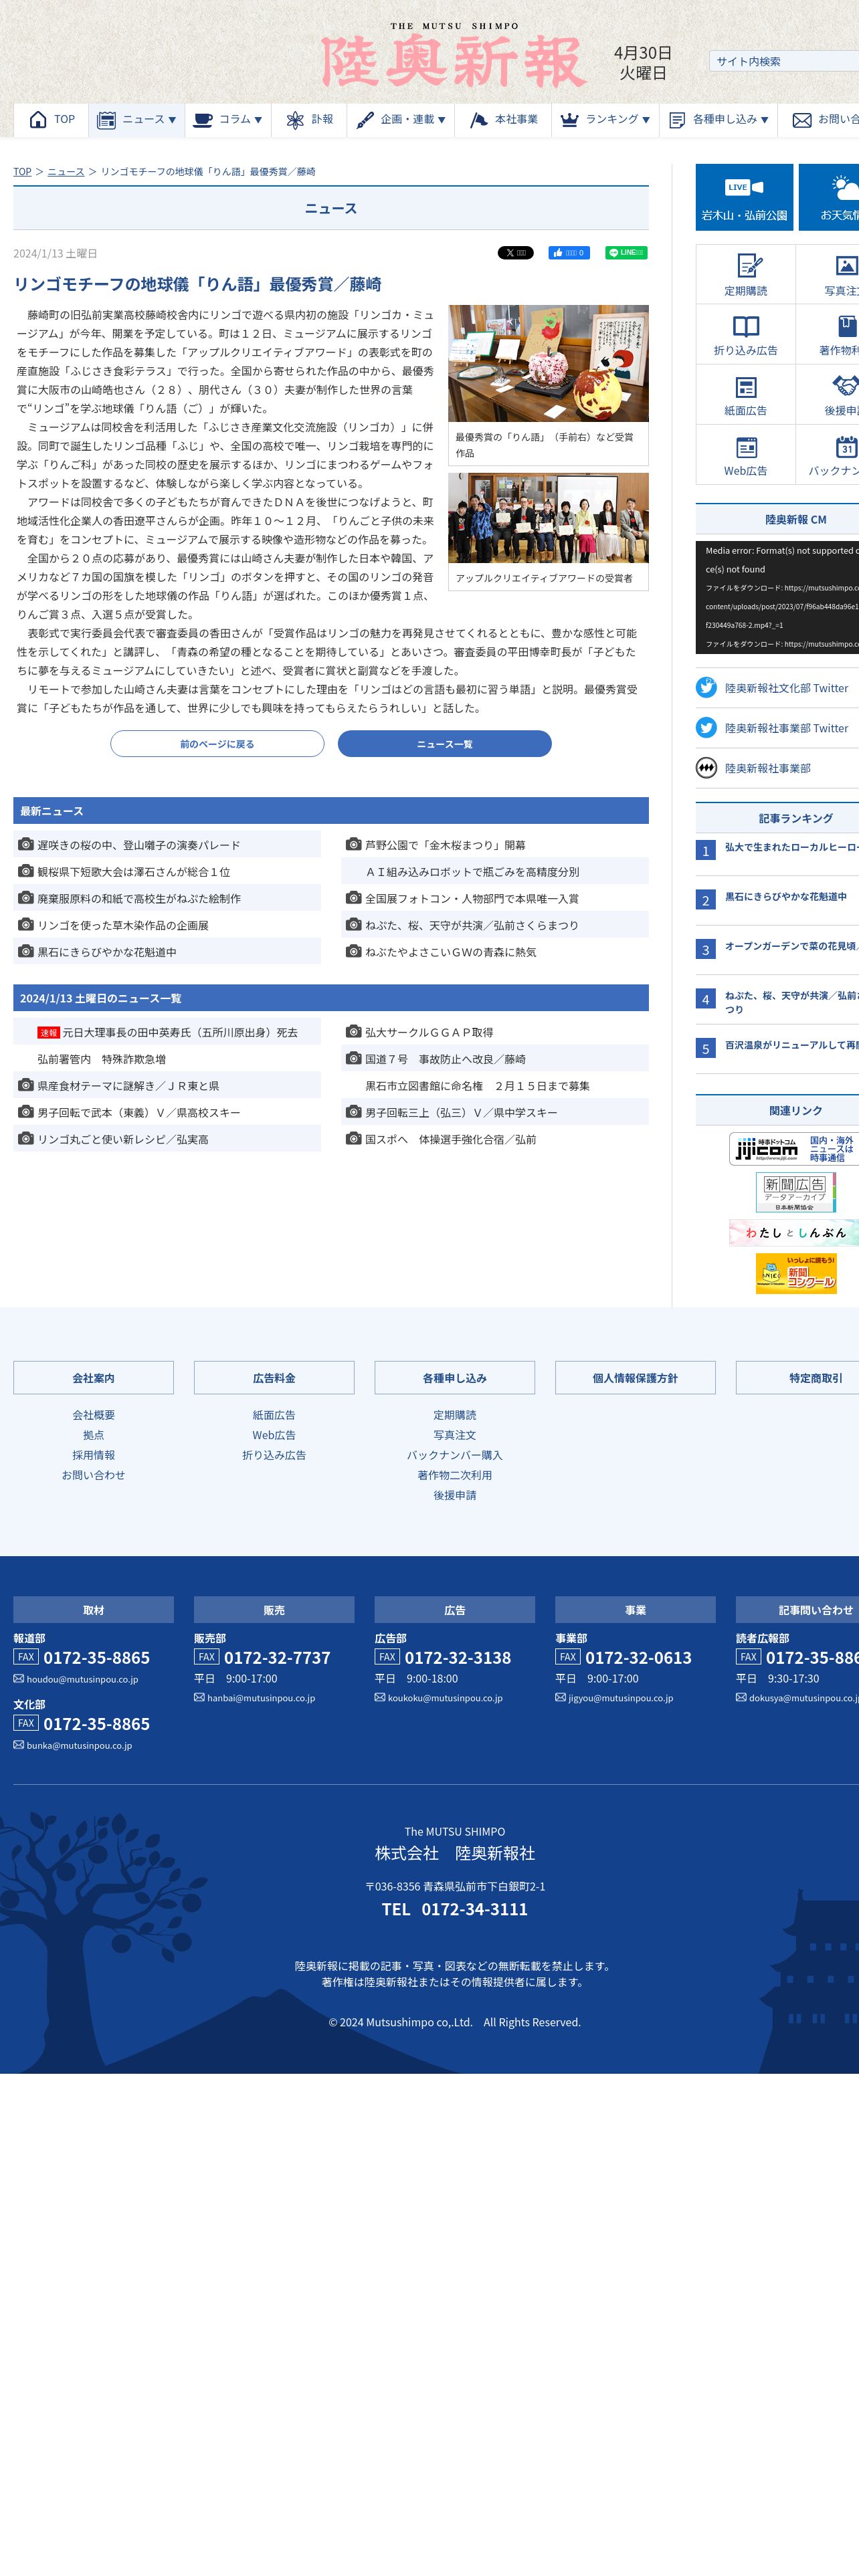The height and width of the screenshot is (2576, 859).
Task: Open the ニュース dropdown menu
Action: pyautogui.click(x=136, y=120)
